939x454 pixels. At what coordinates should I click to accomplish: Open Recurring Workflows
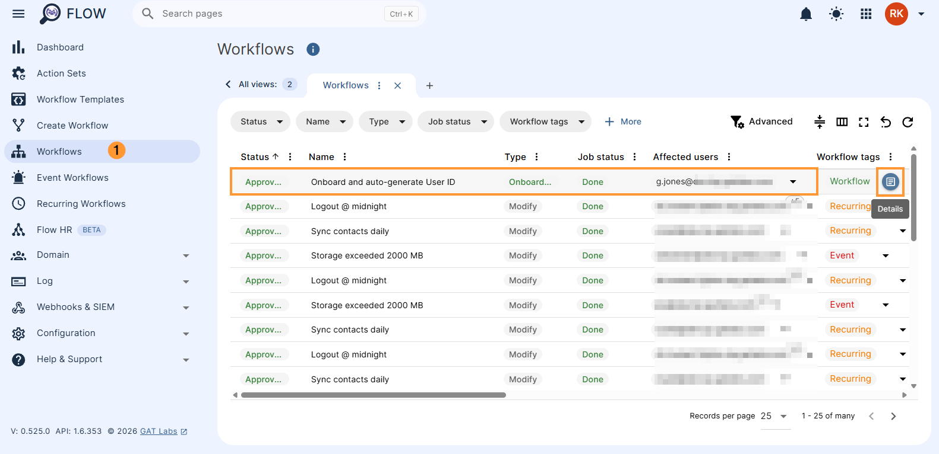(102, 204)
